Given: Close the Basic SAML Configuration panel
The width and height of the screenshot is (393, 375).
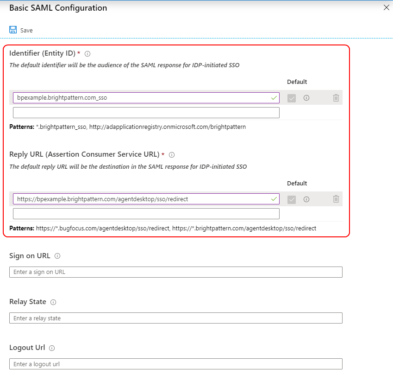Looking at the screenshot, I should (386, 7).
